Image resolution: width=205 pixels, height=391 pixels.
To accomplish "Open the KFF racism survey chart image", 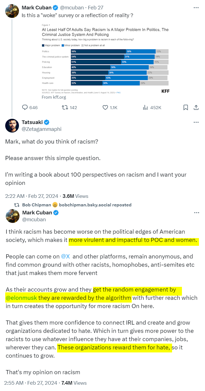I will 105,58.
